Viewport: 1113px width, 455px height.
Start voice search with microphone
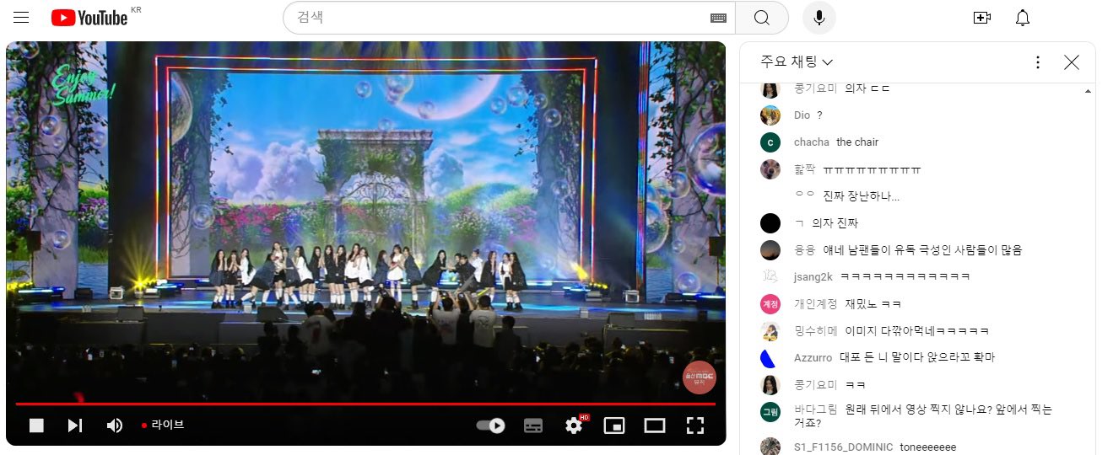819,18
